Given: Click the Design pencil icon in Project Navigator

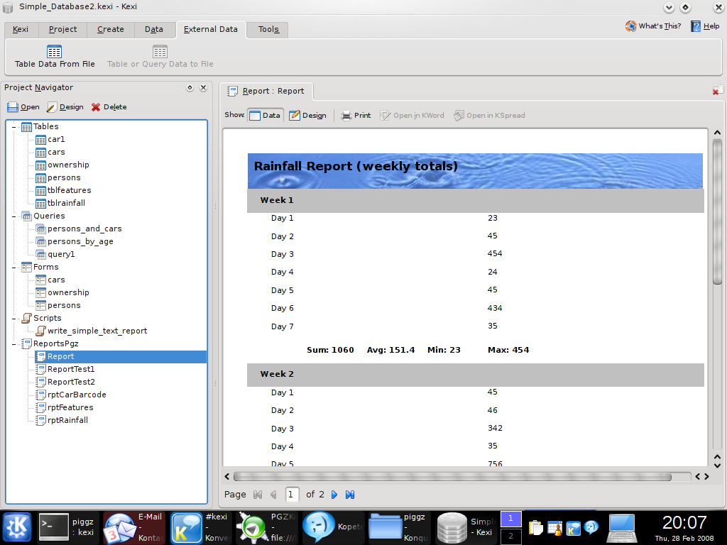Looking at the screenshot, I should tap(52, 107).
